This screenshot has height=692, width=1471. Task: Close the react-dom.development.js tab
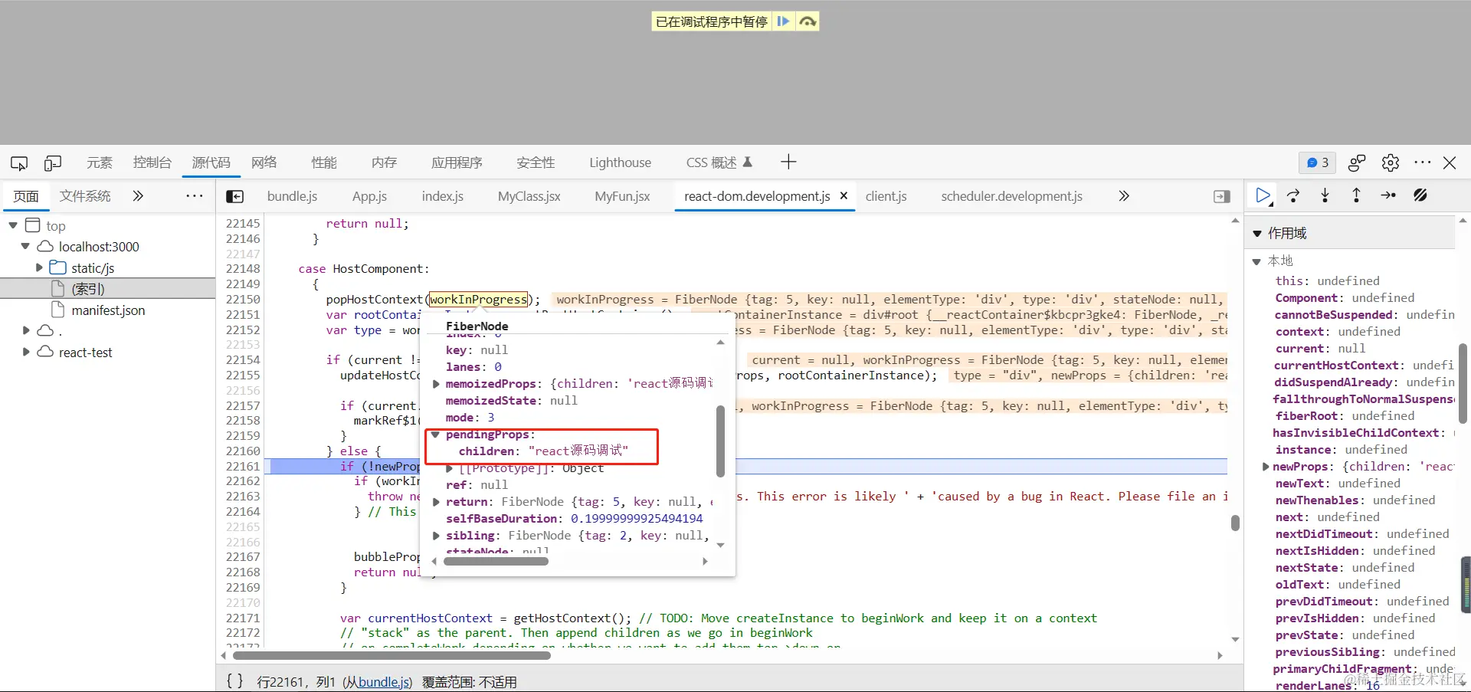(x=844, y=196)
